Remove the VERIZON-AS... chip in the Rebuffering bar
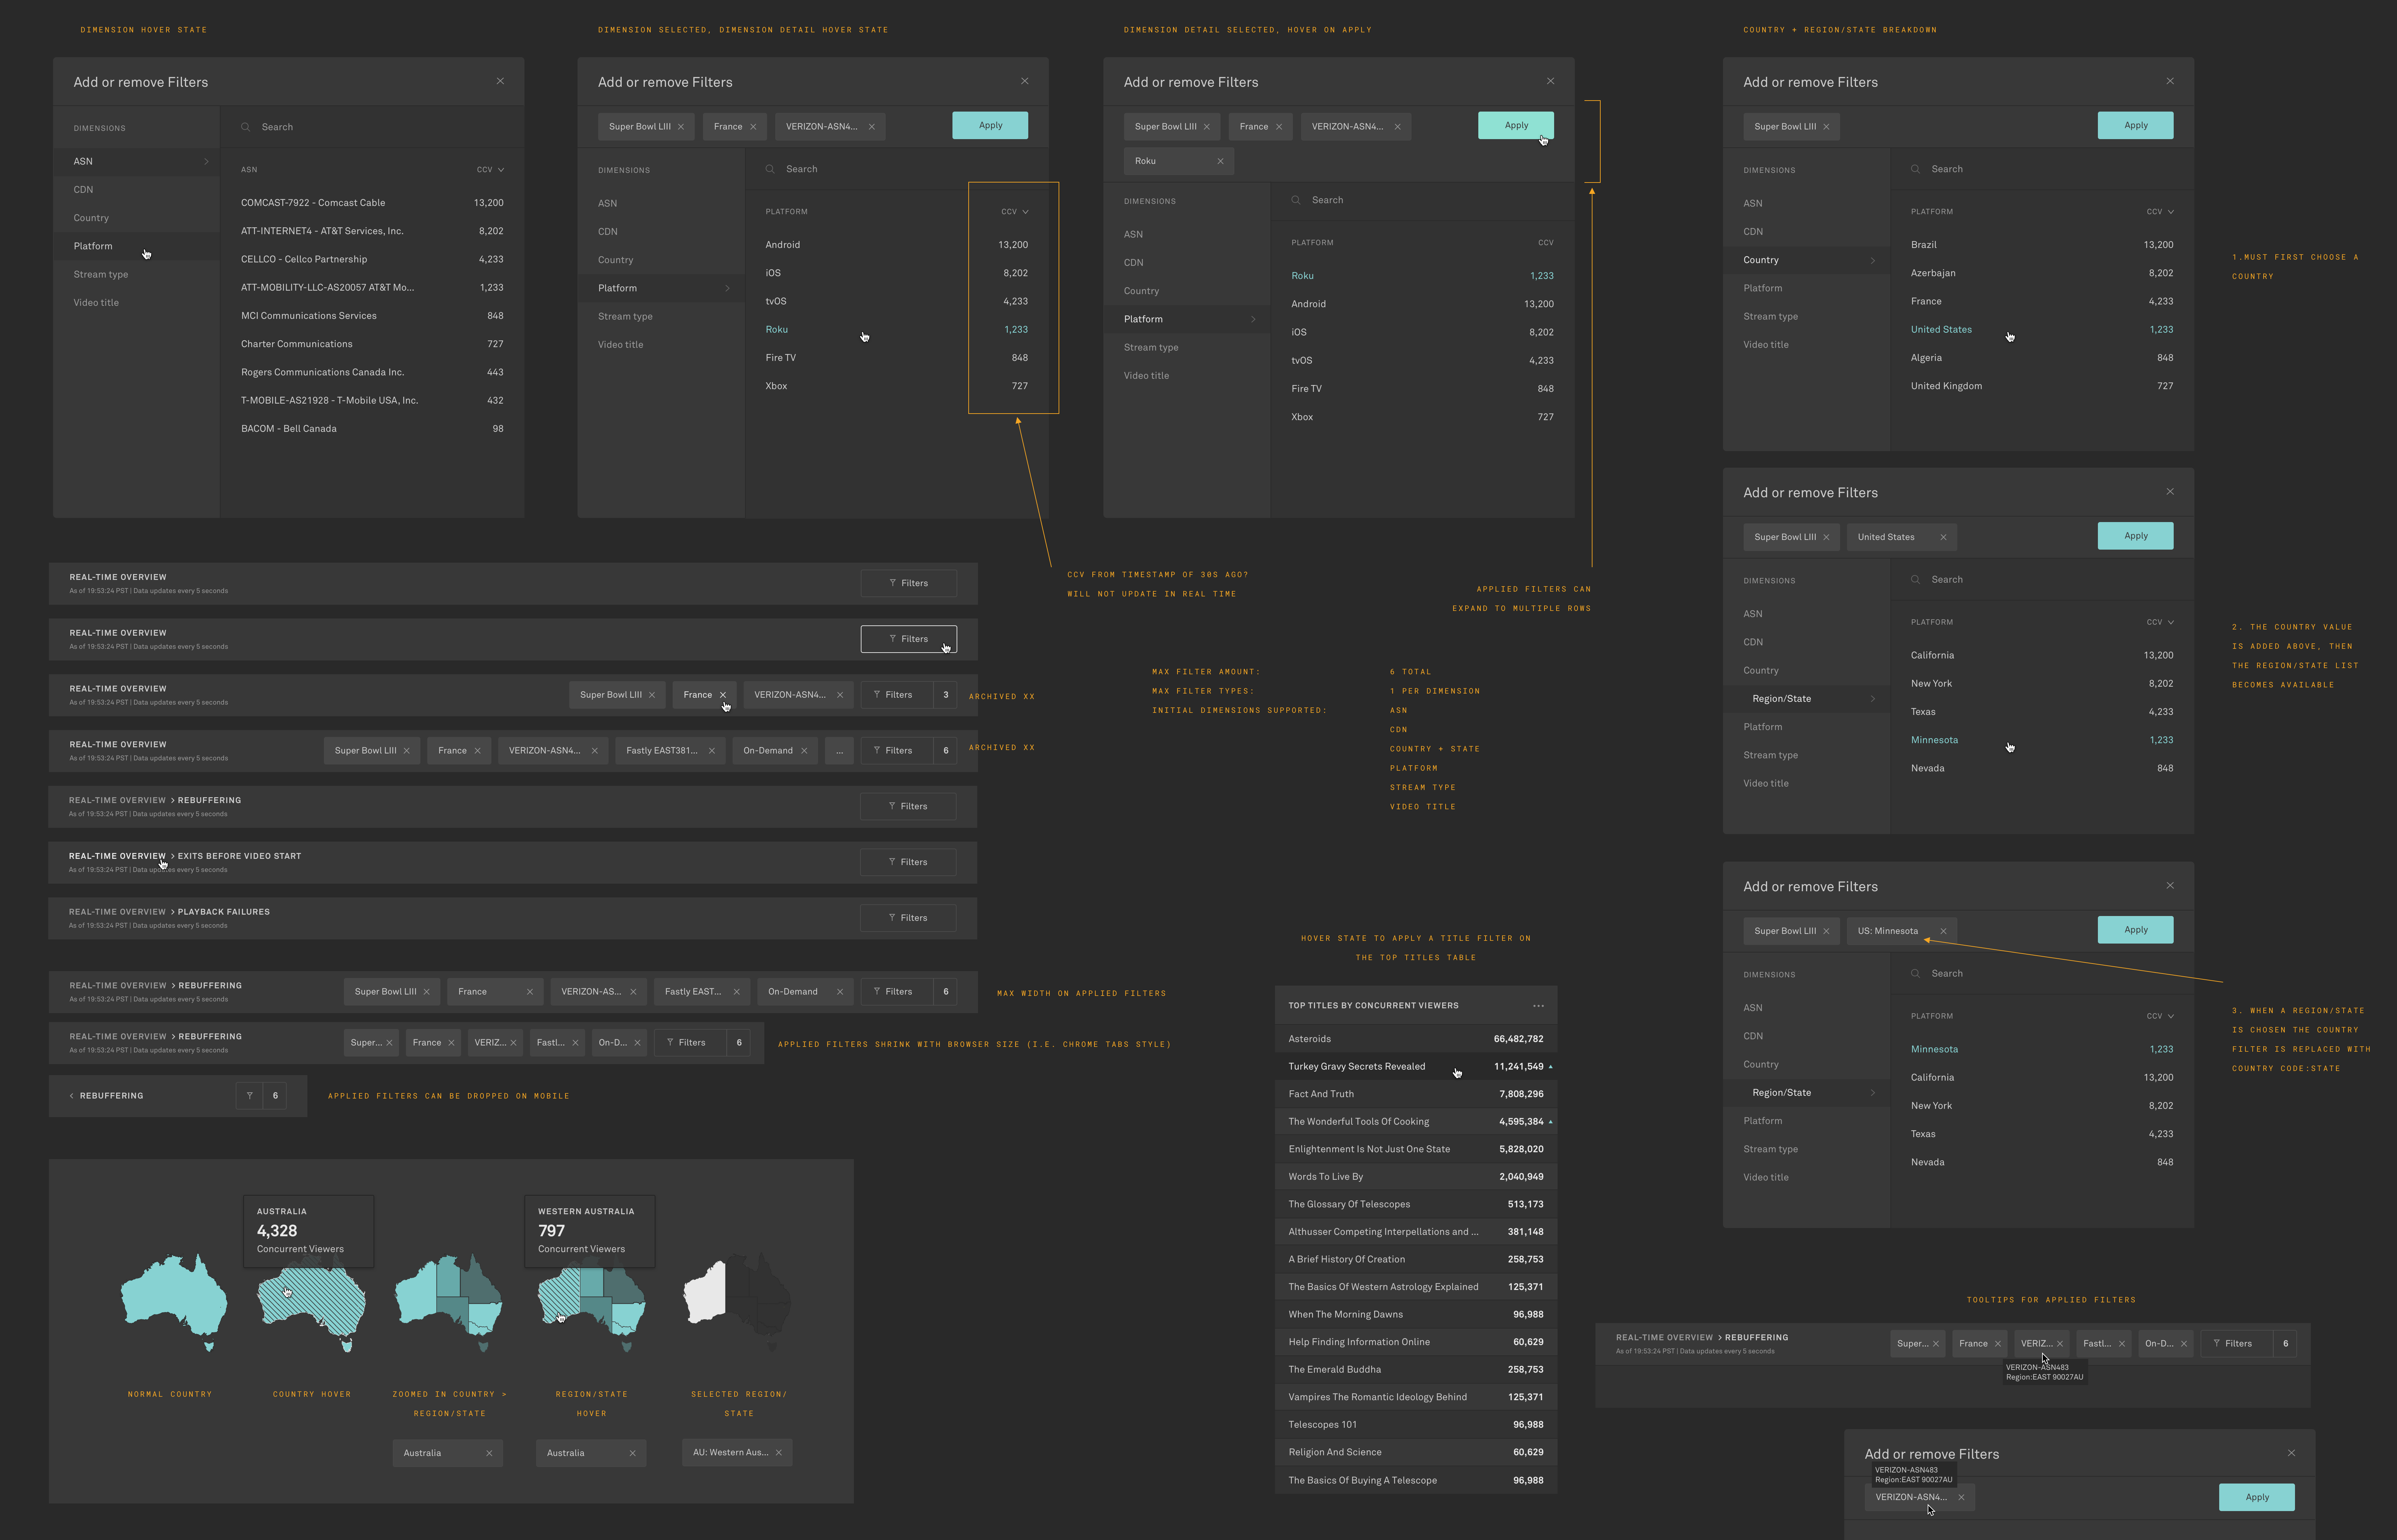2397x1540 pixels. pos(633,992)
